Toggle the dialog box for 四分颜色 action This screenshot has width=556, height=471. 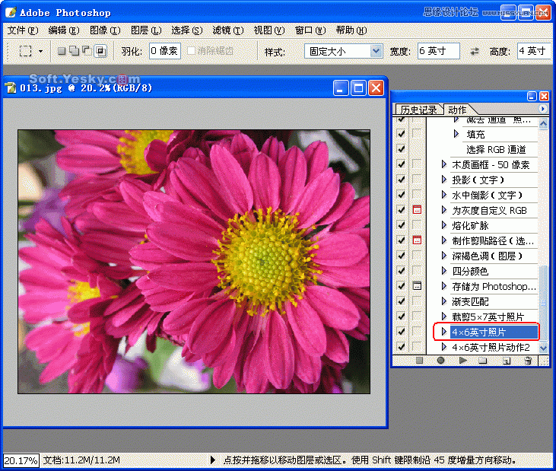coord(417,271)
